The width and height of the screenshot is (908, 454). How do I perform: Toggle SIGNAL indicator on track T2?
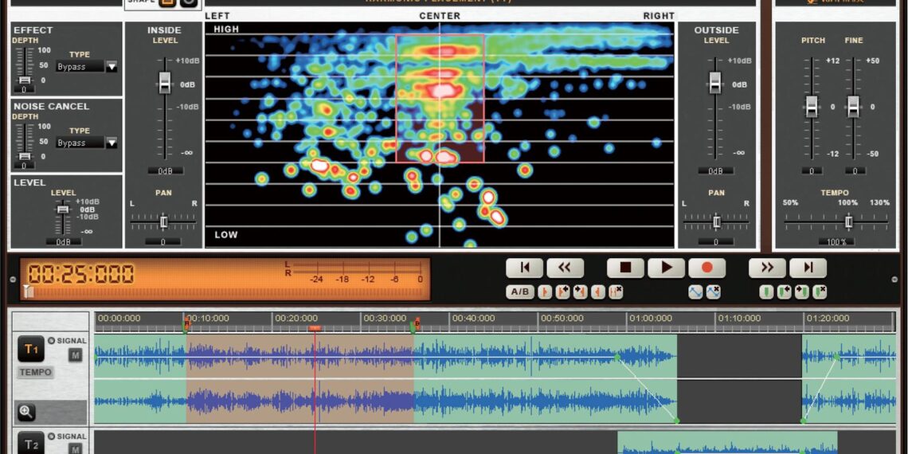click(51, 436)
